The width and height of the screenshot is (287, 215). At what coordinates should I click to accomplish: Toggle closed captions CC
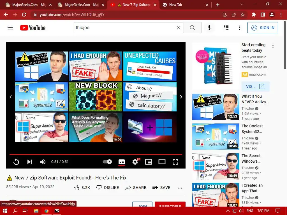tap(122, 162)
